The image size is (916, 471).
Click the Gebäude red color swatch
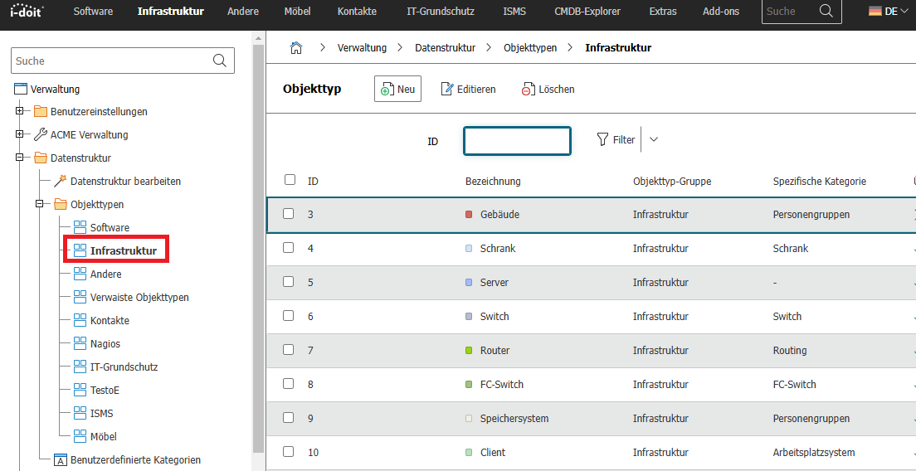[469, 214]
